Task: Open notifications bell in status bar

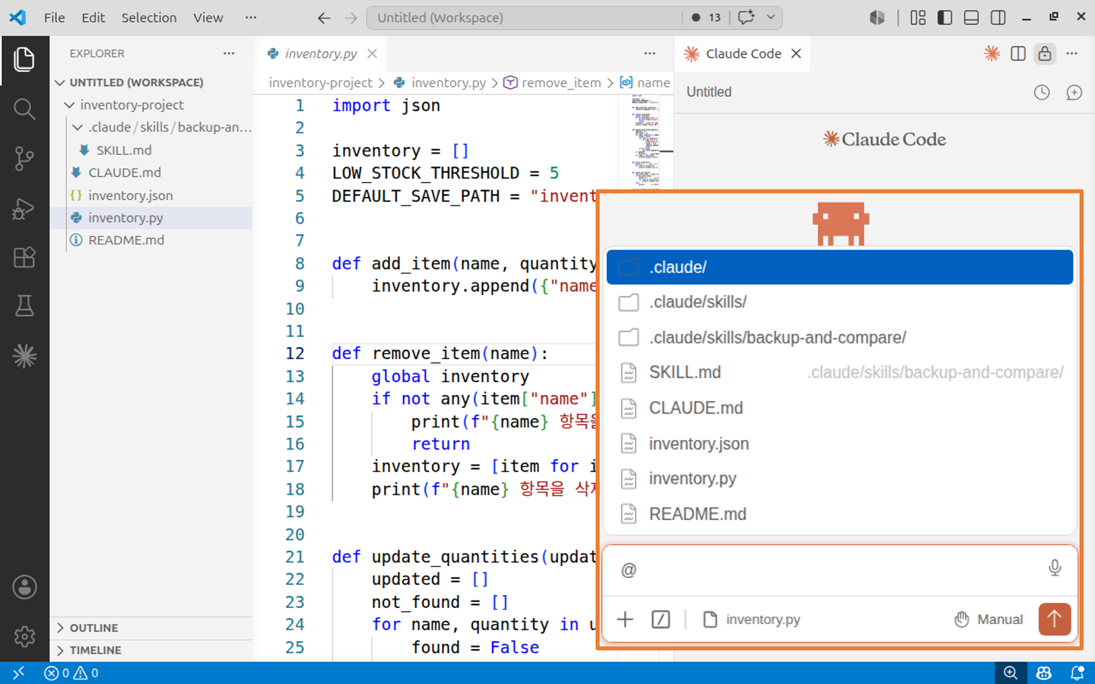Action: click(x=1077, y=673)
